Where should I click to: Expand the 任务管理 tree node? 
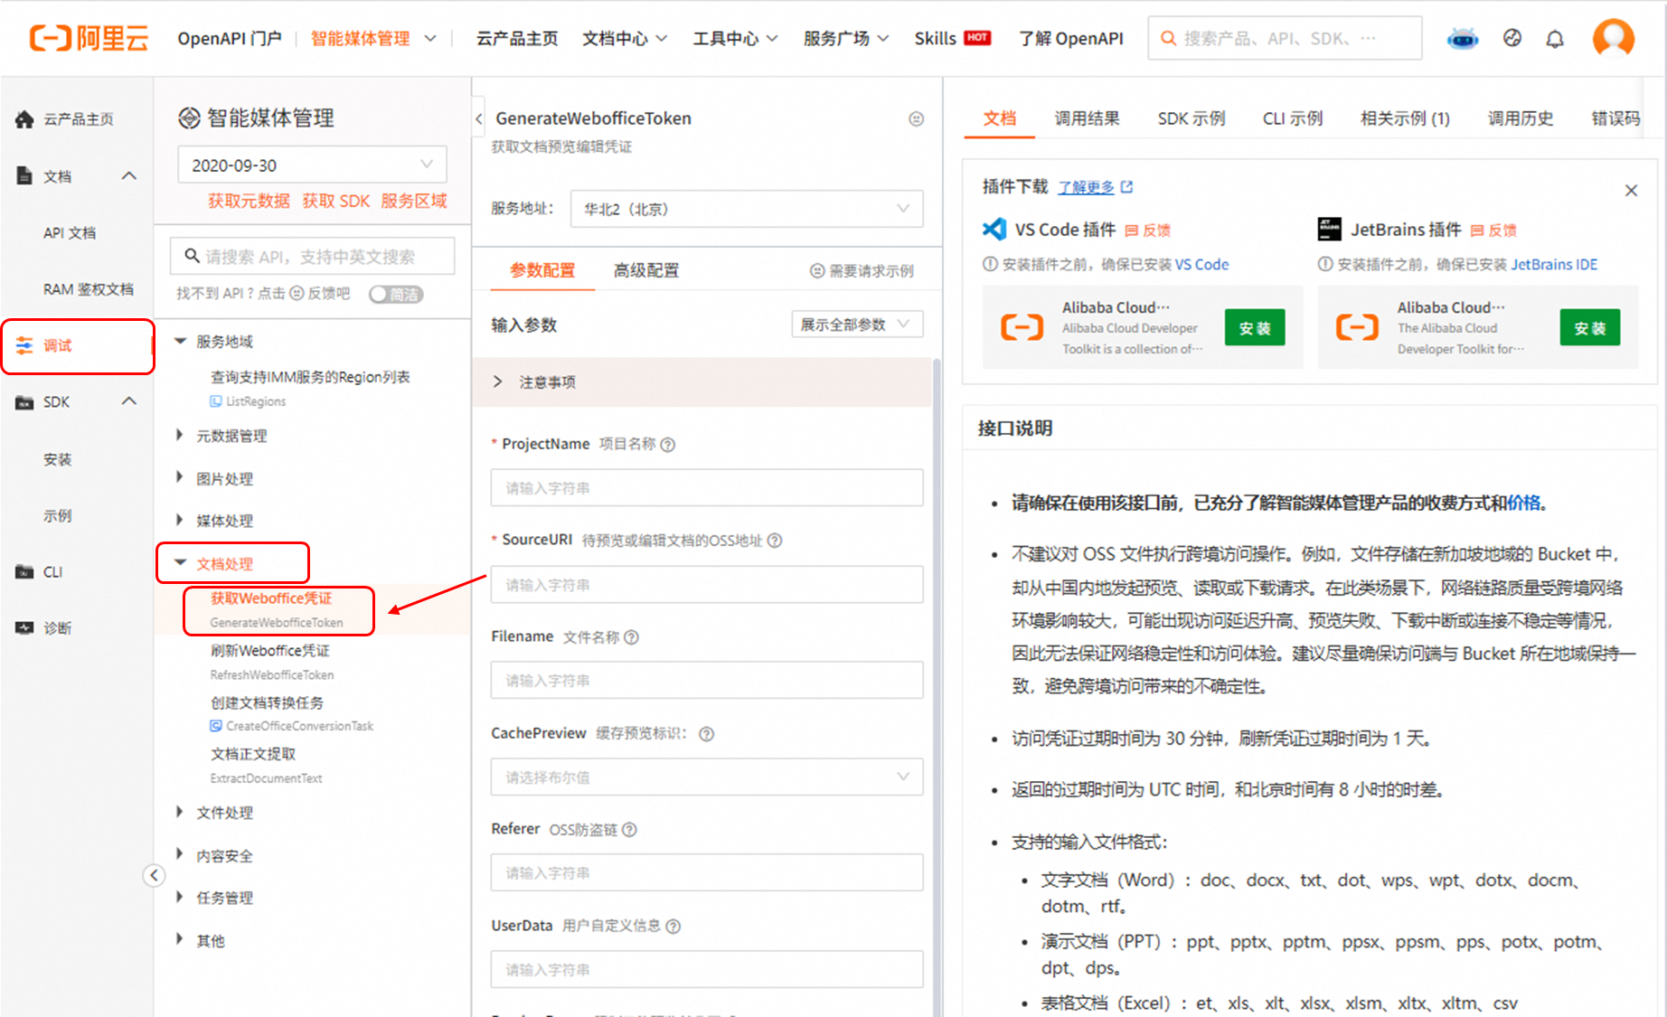[x=180, y=897]
